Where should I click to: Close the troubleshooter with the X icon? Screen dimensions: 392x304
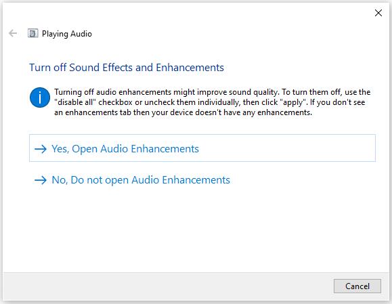coord(378,13)
